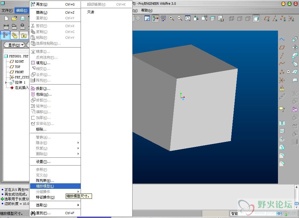Switch to the favorites folder navigator tab

(24, 36)
